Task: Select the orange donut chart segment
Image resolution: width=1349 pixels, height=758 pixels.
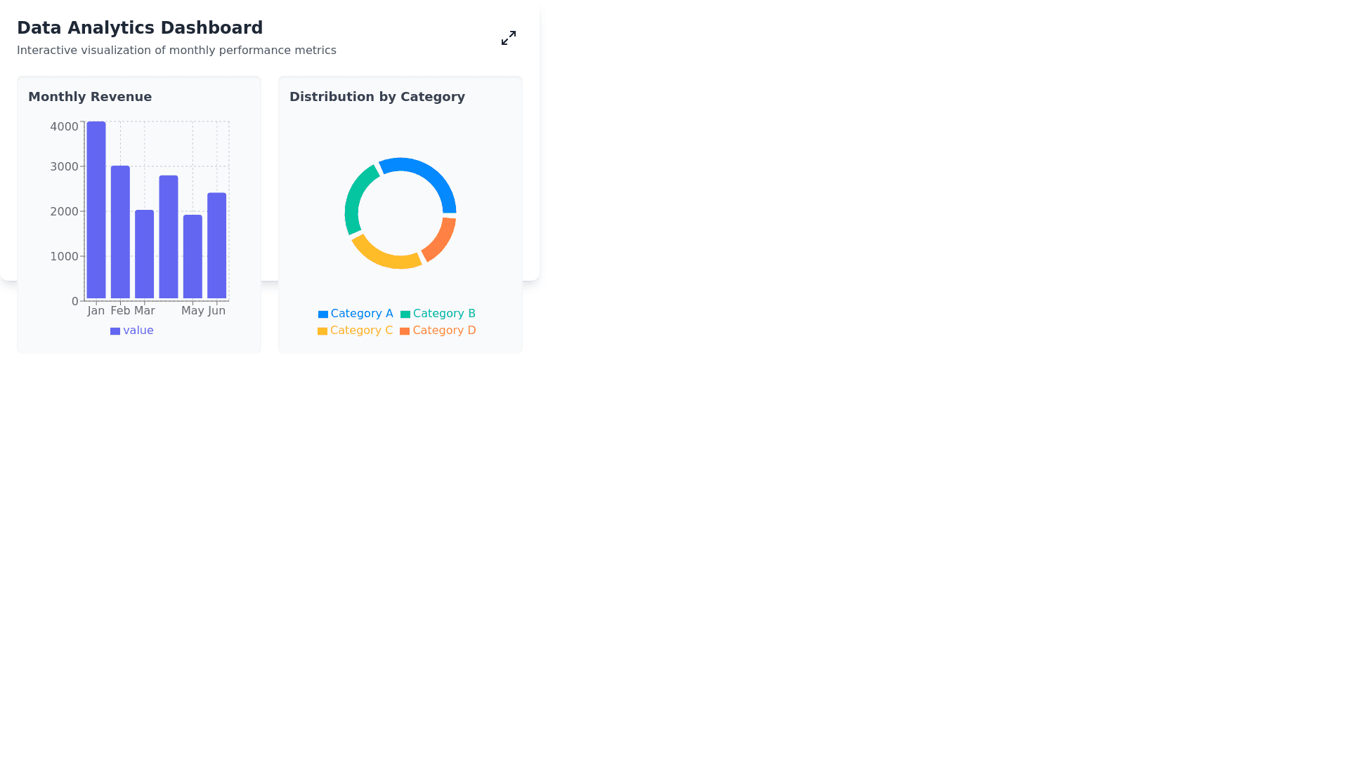Action: coord(441,239)
